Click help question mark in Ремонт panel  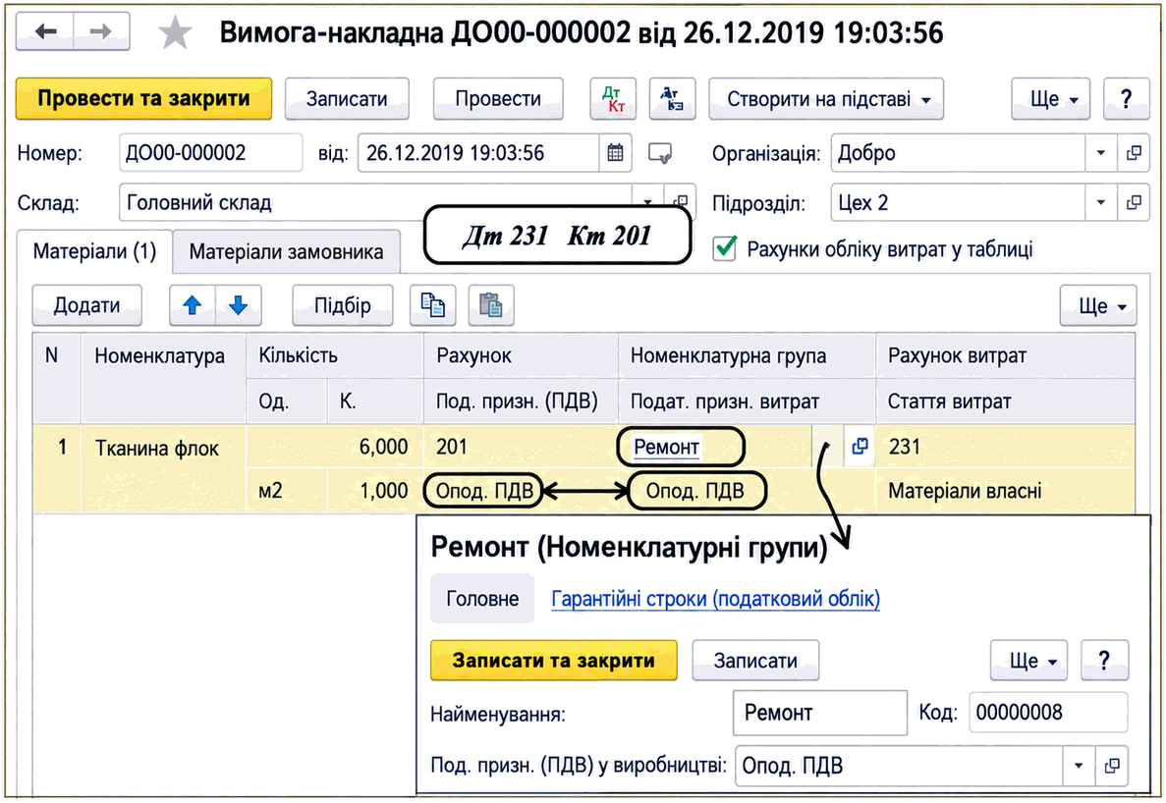click(1104, 661)
